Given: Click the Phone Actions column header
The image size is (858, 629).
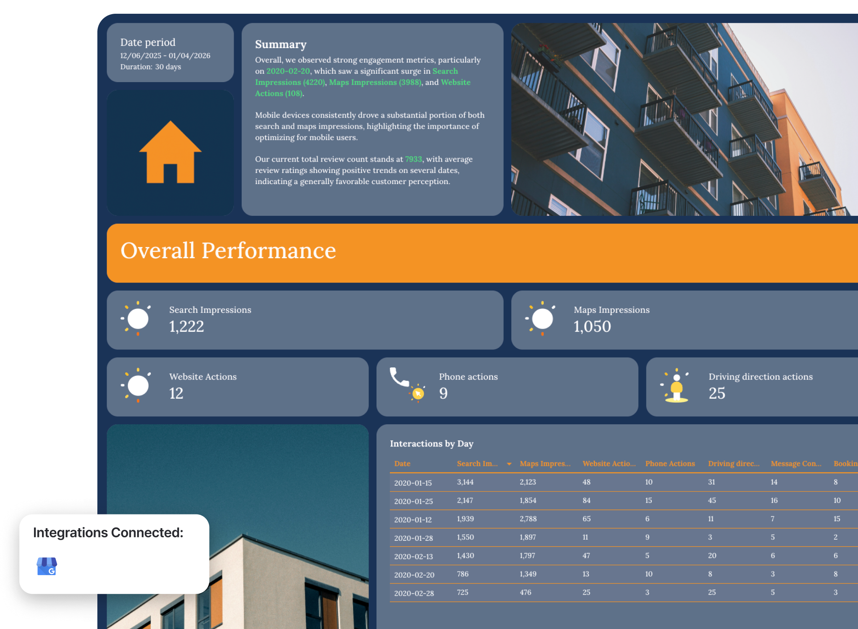Looking at the screenshot, I should [670, 463].
